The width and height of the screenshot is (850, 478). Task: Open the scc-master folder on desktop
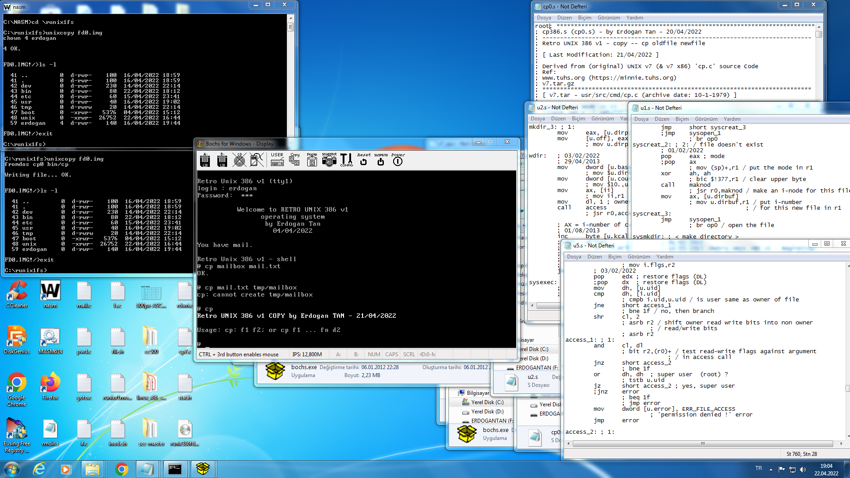(151, 432)
